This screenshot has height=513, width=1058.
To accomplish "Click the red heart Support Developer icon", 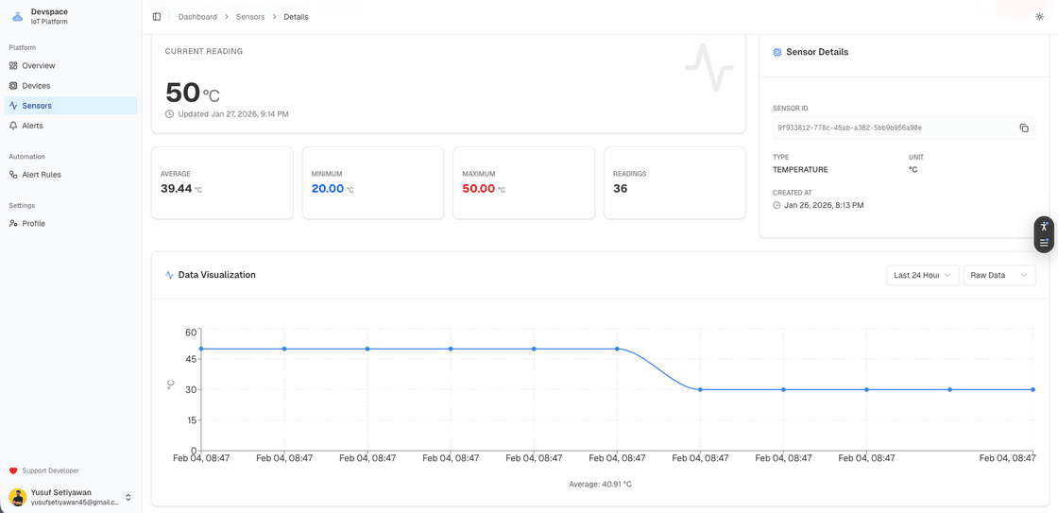I will click(x=13, y=470).
